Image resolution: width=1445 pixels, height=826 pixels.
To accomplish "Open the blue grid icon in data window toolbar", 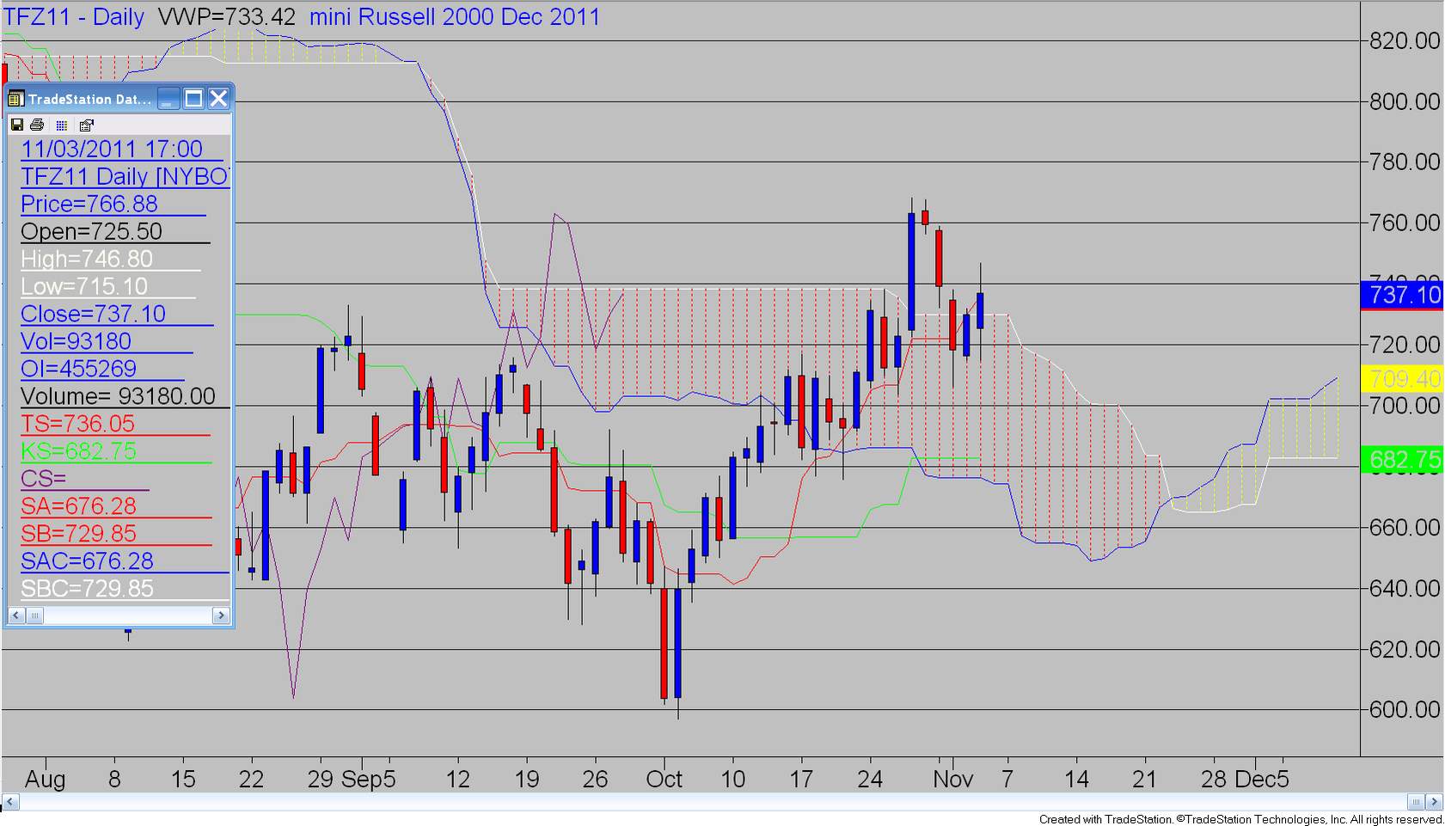I will [x=61, y=125].
